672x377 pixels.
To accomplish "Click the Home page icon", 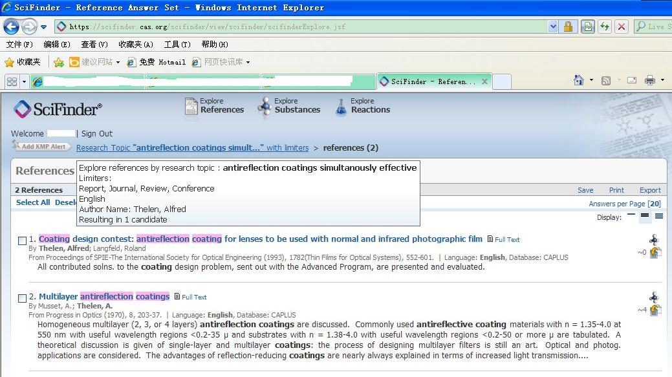I will (x=579, y=80).
